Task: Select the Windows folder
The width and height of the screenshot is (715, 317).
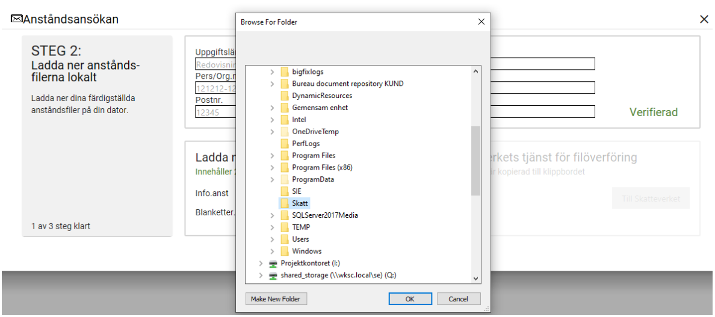Action: 307,251
